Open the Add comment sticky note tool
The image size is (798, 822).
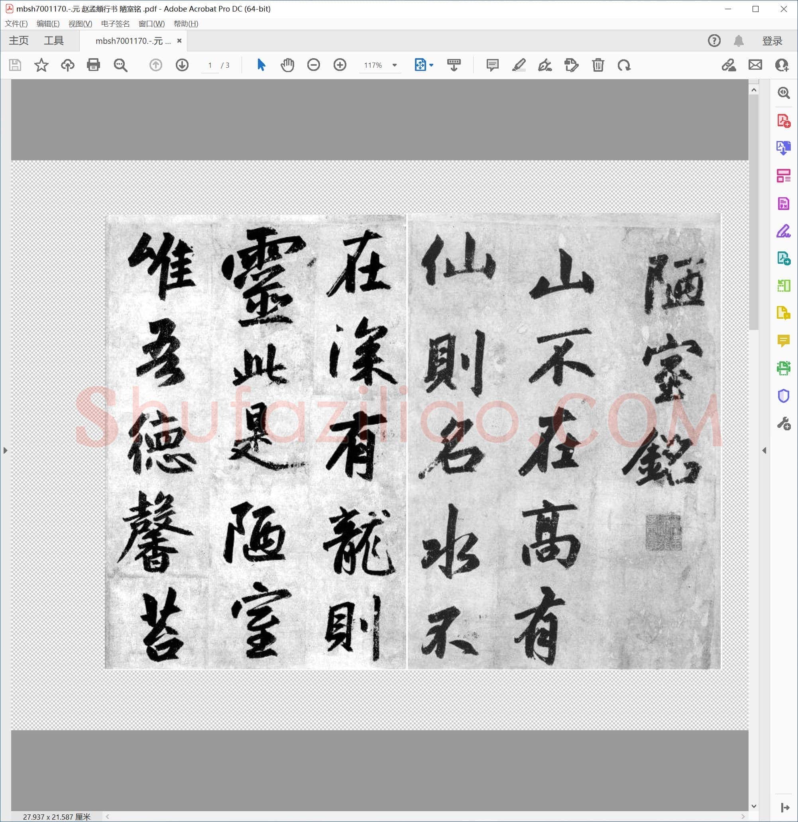point(493,65)
